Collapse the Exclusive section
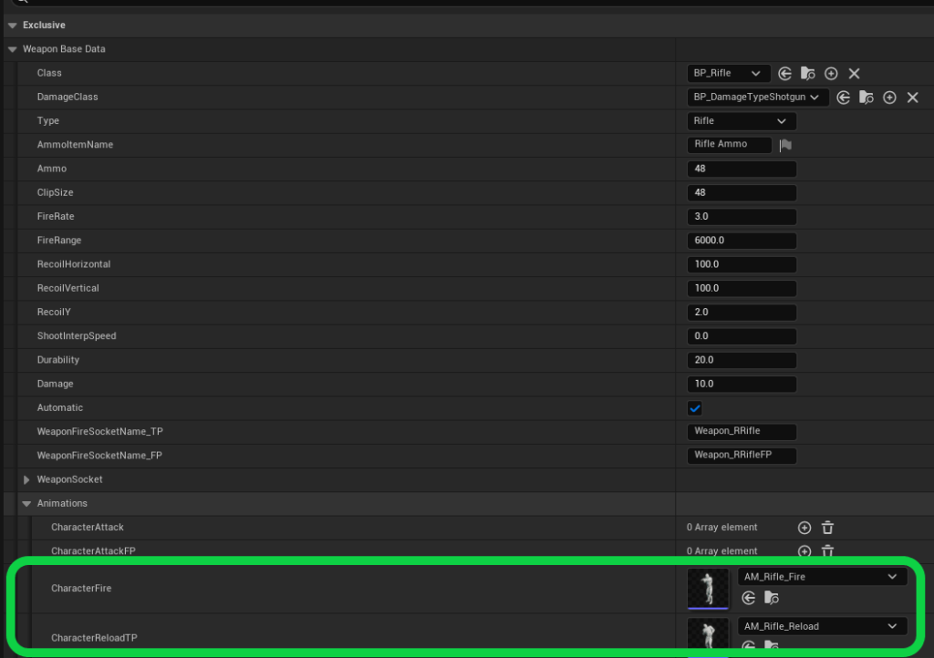Image resolution: width=934 pixels, height=658 pixels. tap(13, 25)
